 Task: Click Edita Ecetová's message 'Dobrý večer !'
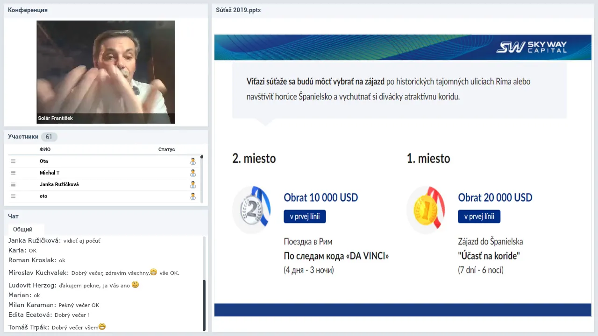point(72,315)
